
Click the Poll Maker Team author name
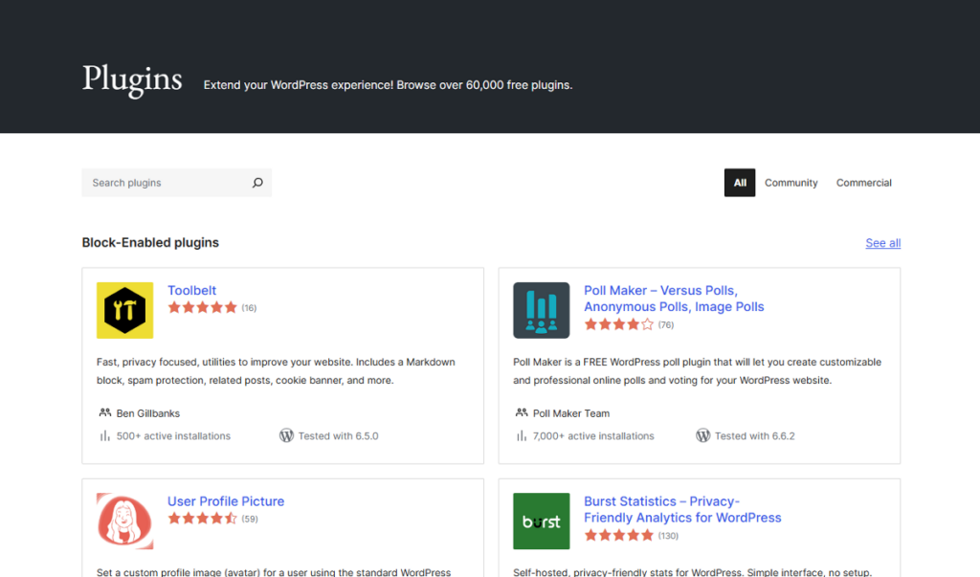point(571,413)
